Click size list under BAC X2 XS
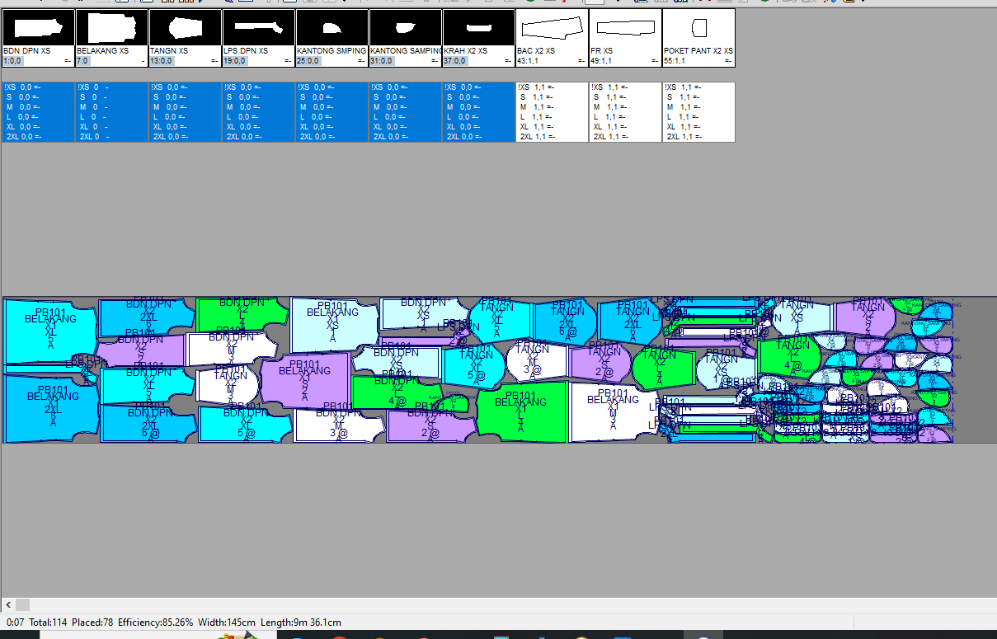Image resolution: width=997 pixels, height=639 pixels. coord(552,112)
